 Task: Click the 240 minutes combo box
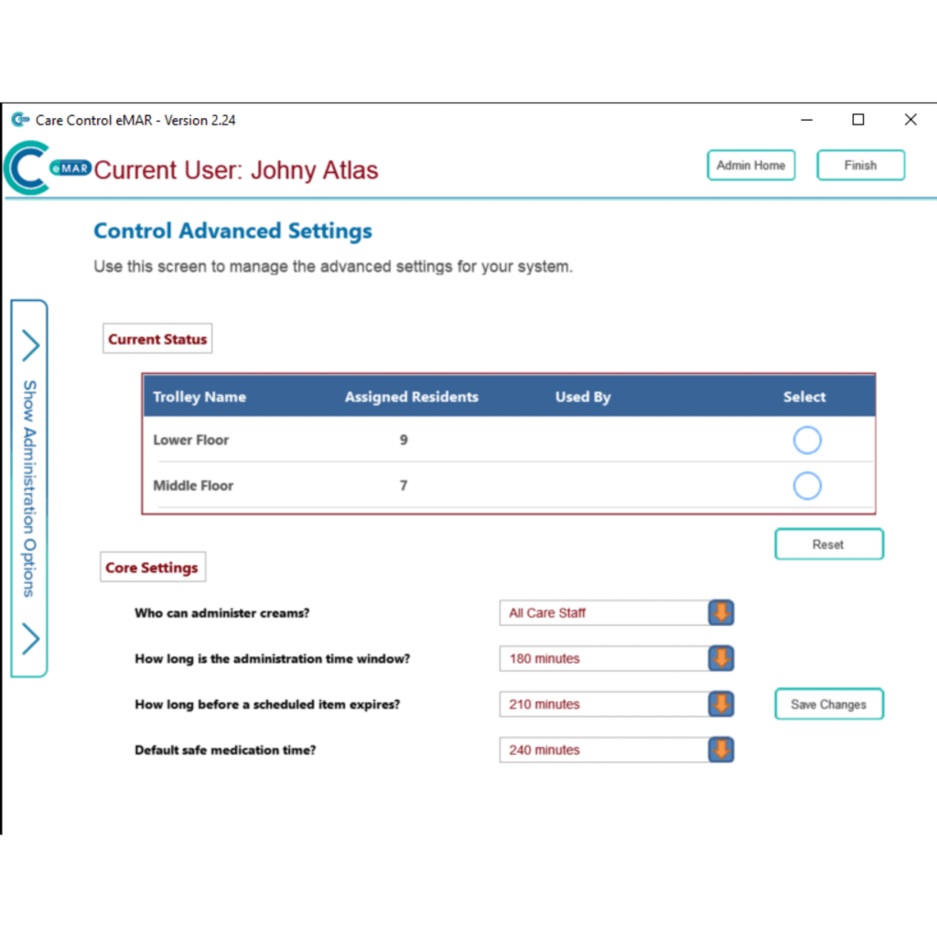tap(616, 750)
